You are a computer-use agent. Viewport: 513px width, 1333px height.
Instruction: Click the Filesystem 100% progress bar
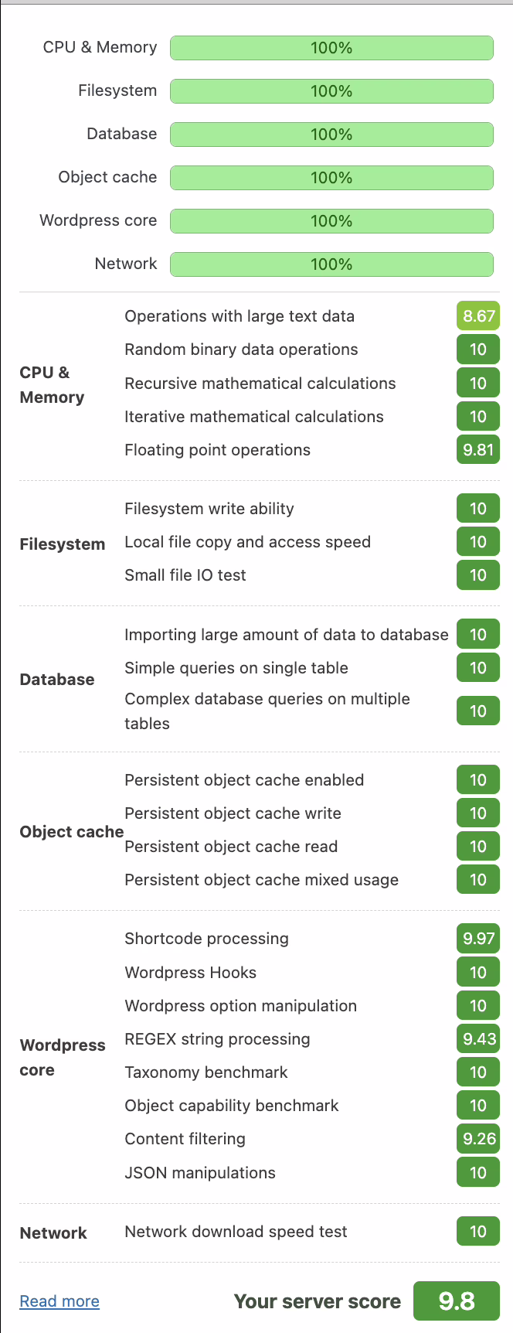(331, 91)
